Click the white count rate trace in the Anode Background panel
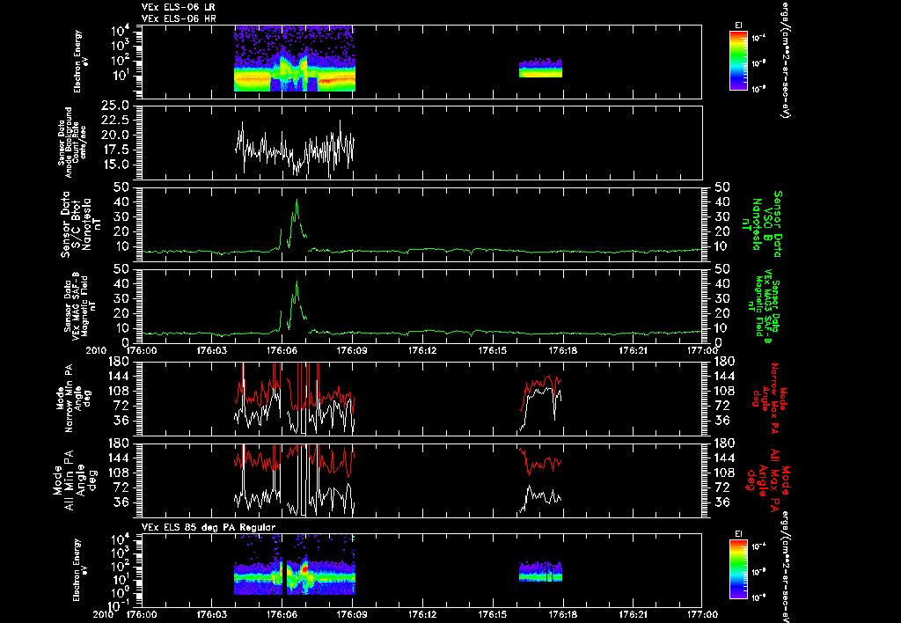The width and height of the screenshot is (901, 623). (295, 149)
